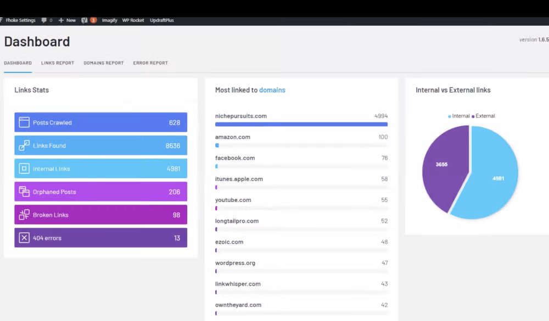Open the Links Report tab
549x321 pixels.
58,63
